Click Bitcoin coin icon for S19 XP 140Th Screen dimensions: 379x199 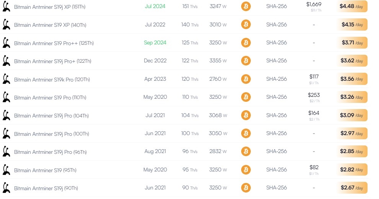246,24
